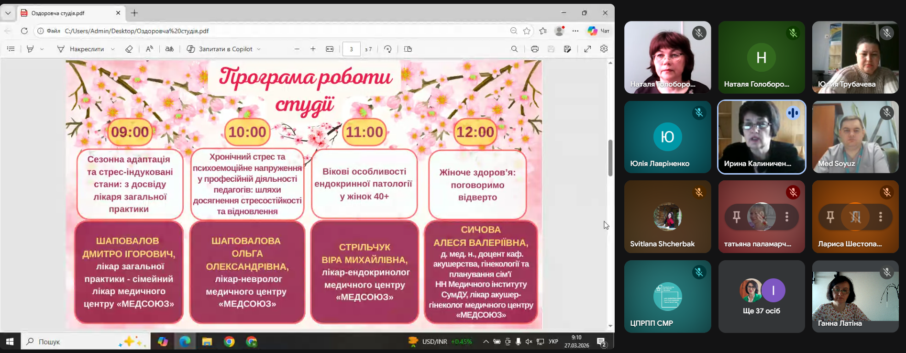Click the read aloud icon
906x353 pixels.
click(x=150, y=49)
